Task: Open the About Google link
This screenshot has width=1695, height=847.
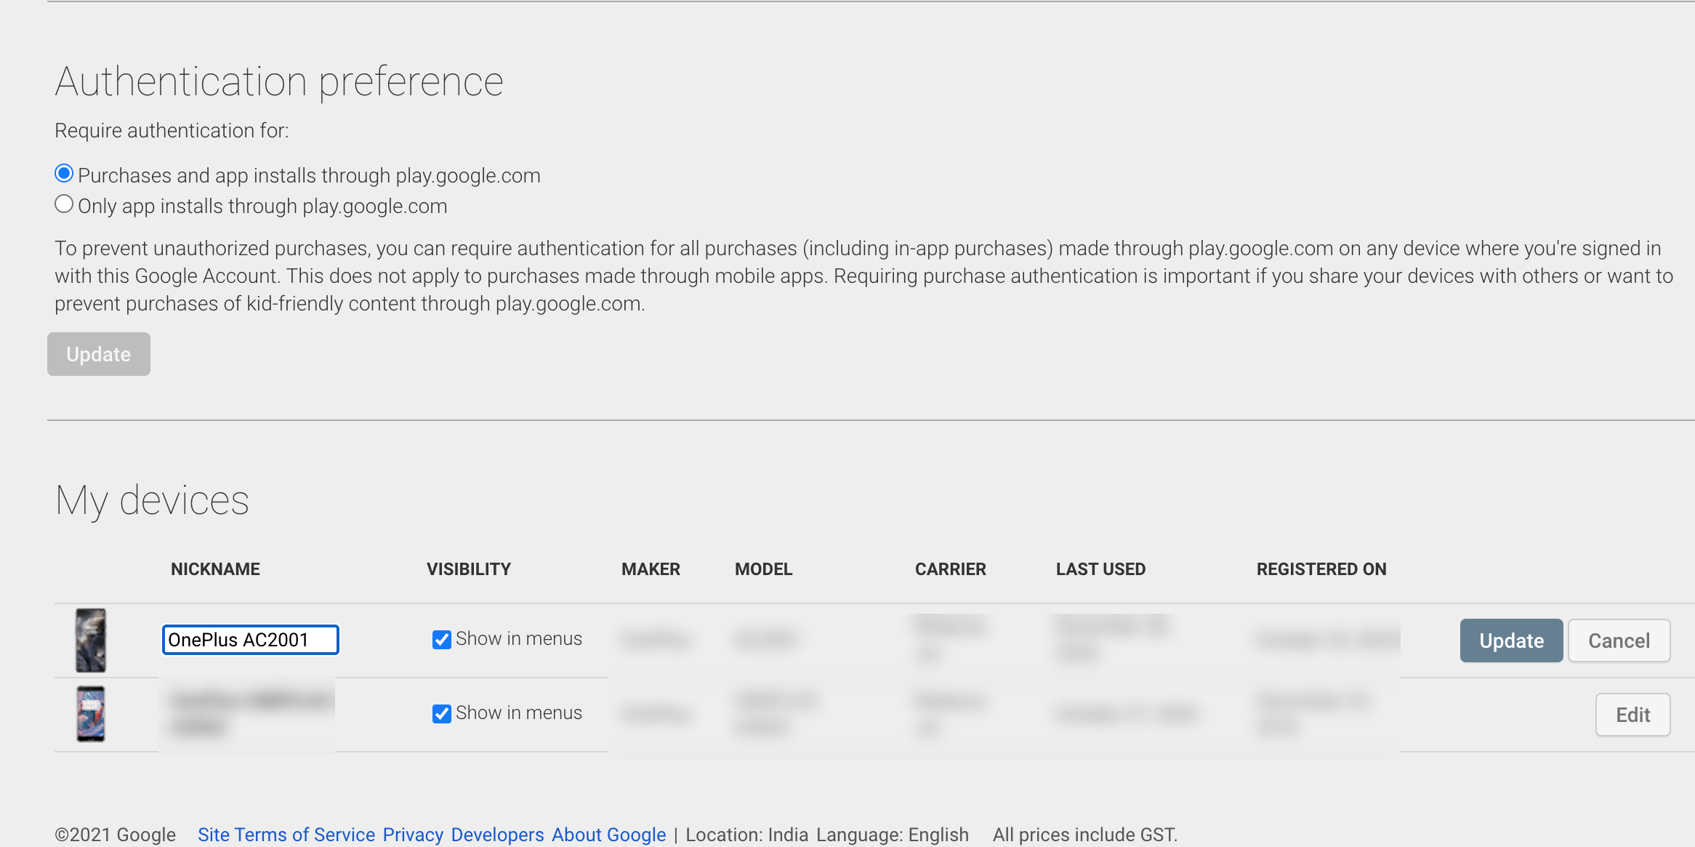Action: (608, 835)
